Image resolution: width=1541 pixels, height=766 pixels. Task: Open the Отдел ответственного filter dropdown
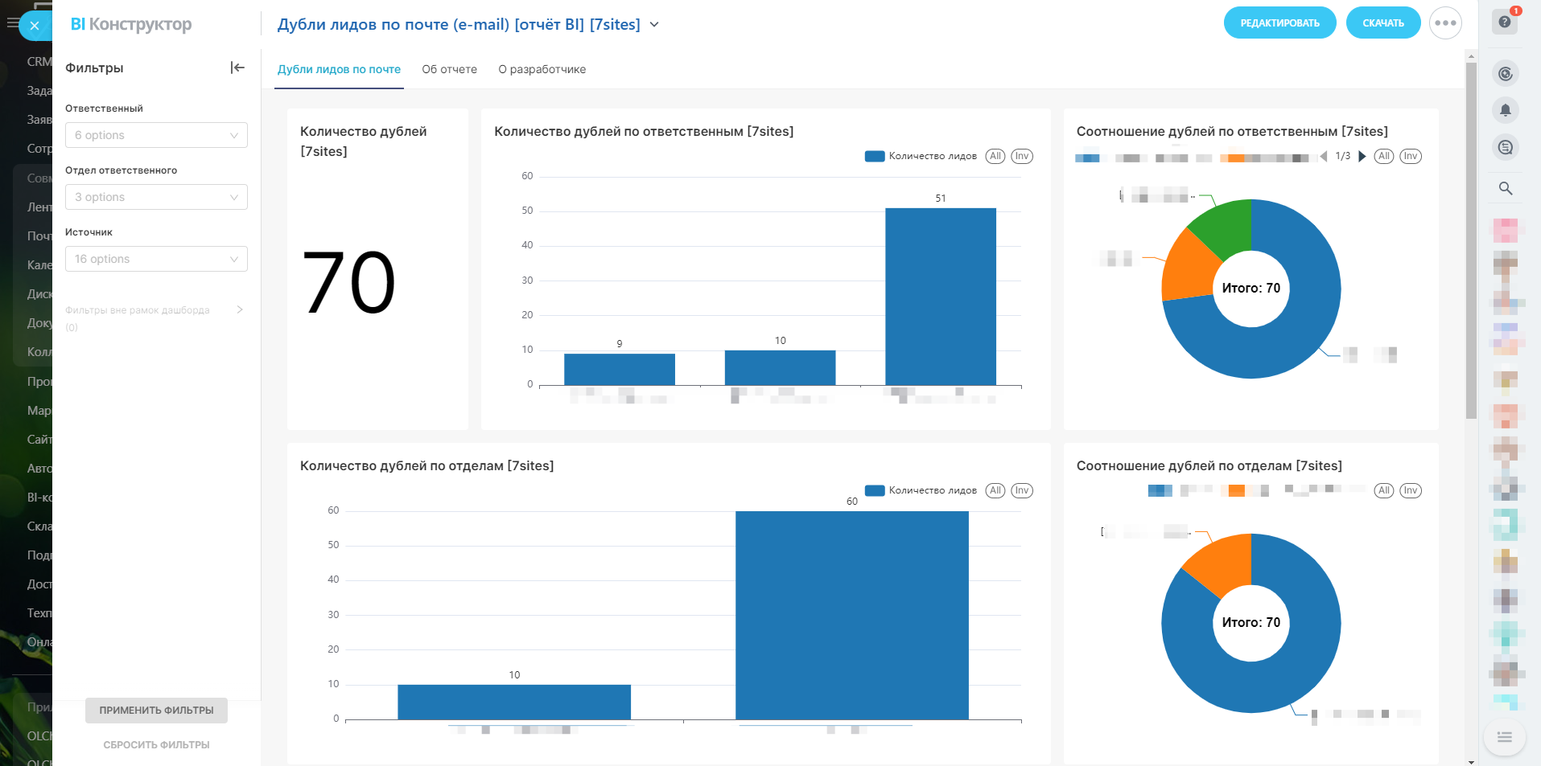pos(156,197)
